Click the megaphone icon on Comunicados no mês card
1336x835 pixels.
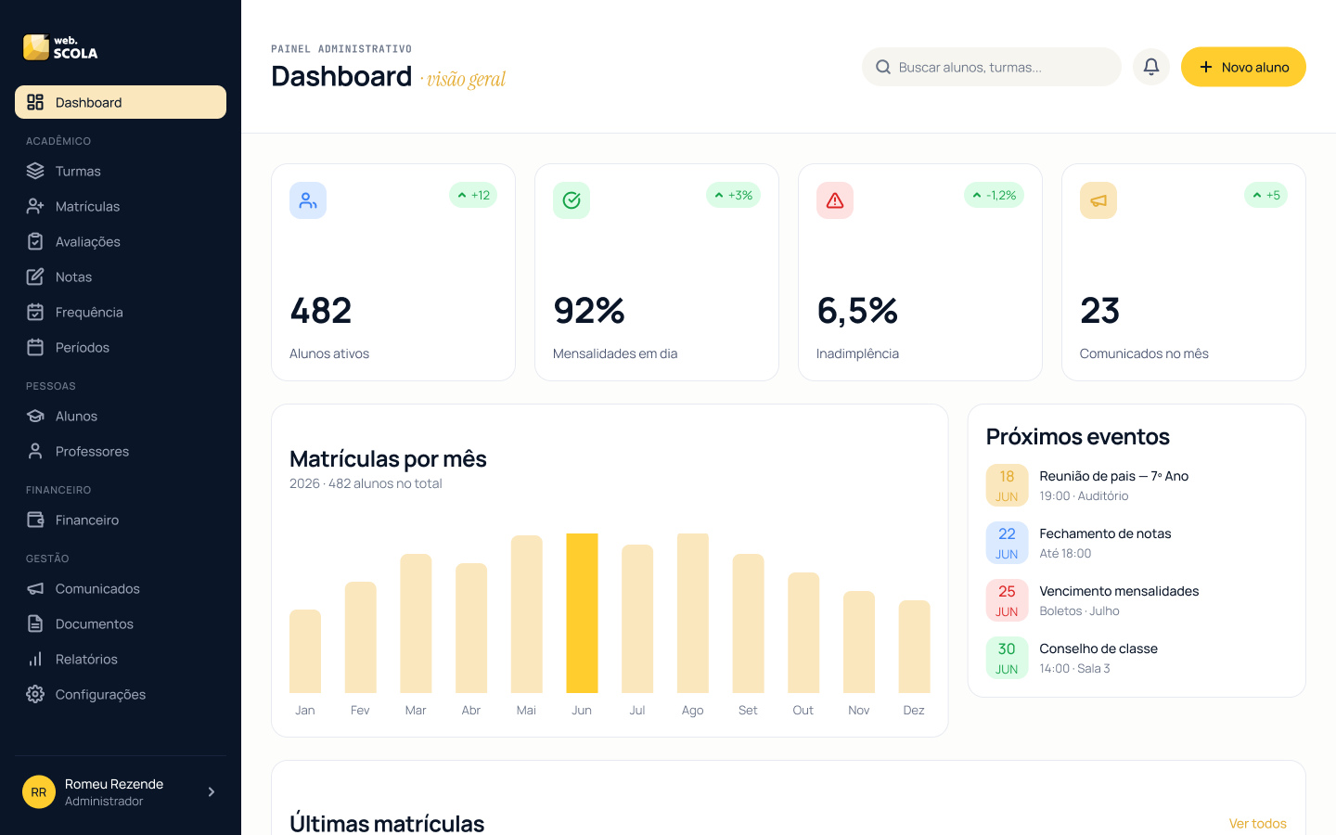click(1098, 200)
